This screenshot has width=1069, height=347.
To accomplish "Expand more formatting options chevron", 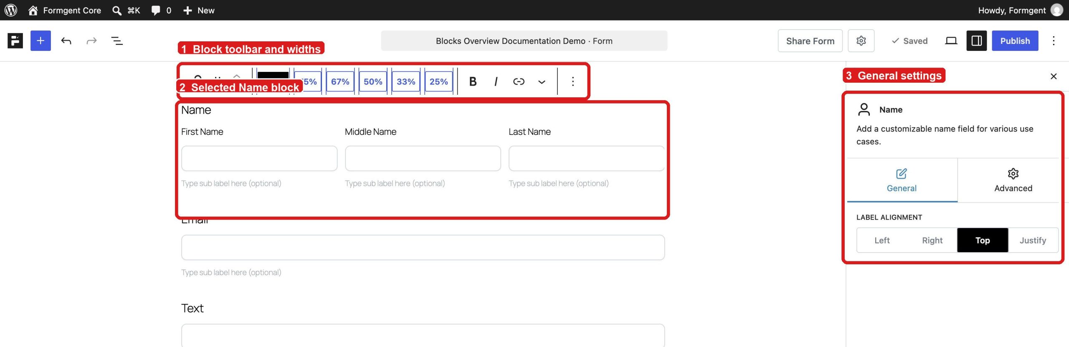I will (542, 81).
